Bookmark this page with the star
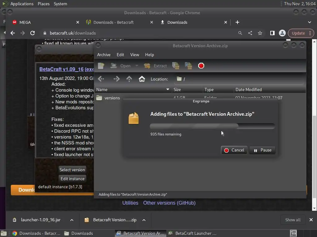This screenshot has width=317, height=237. [260, 33]
